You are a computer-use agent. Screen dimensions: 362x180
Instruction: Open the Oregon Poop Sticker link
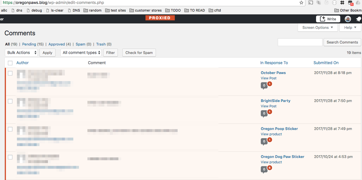pos(279,129)
